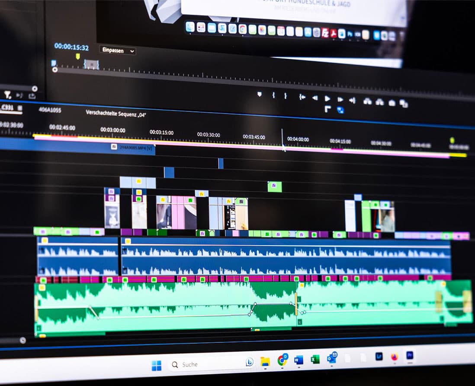
Task: Start playback with the Play button
Action: point(327,98)
